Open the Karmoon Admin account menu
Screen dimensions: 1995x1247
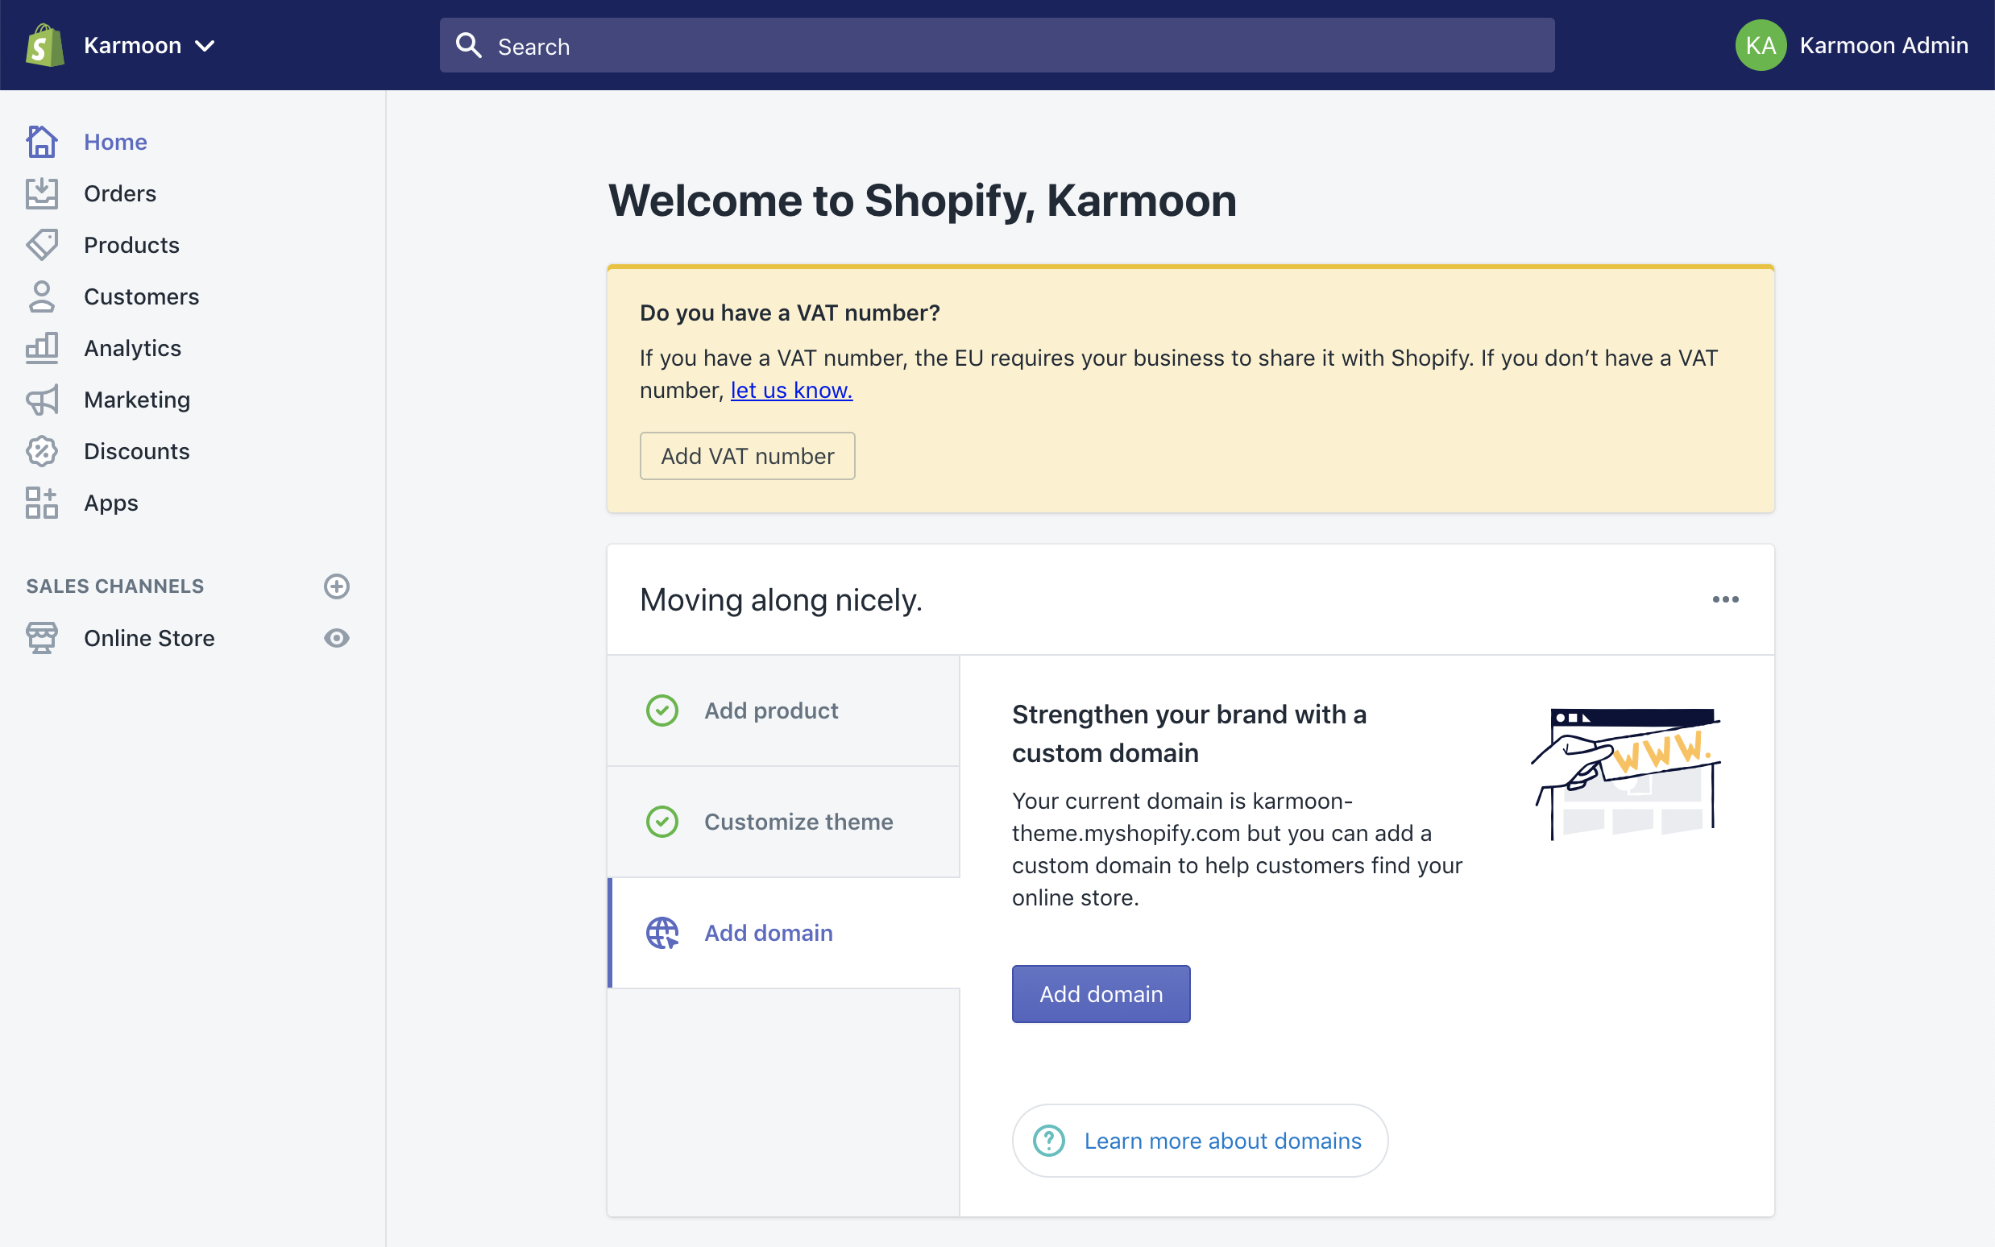coord(1852,45)
